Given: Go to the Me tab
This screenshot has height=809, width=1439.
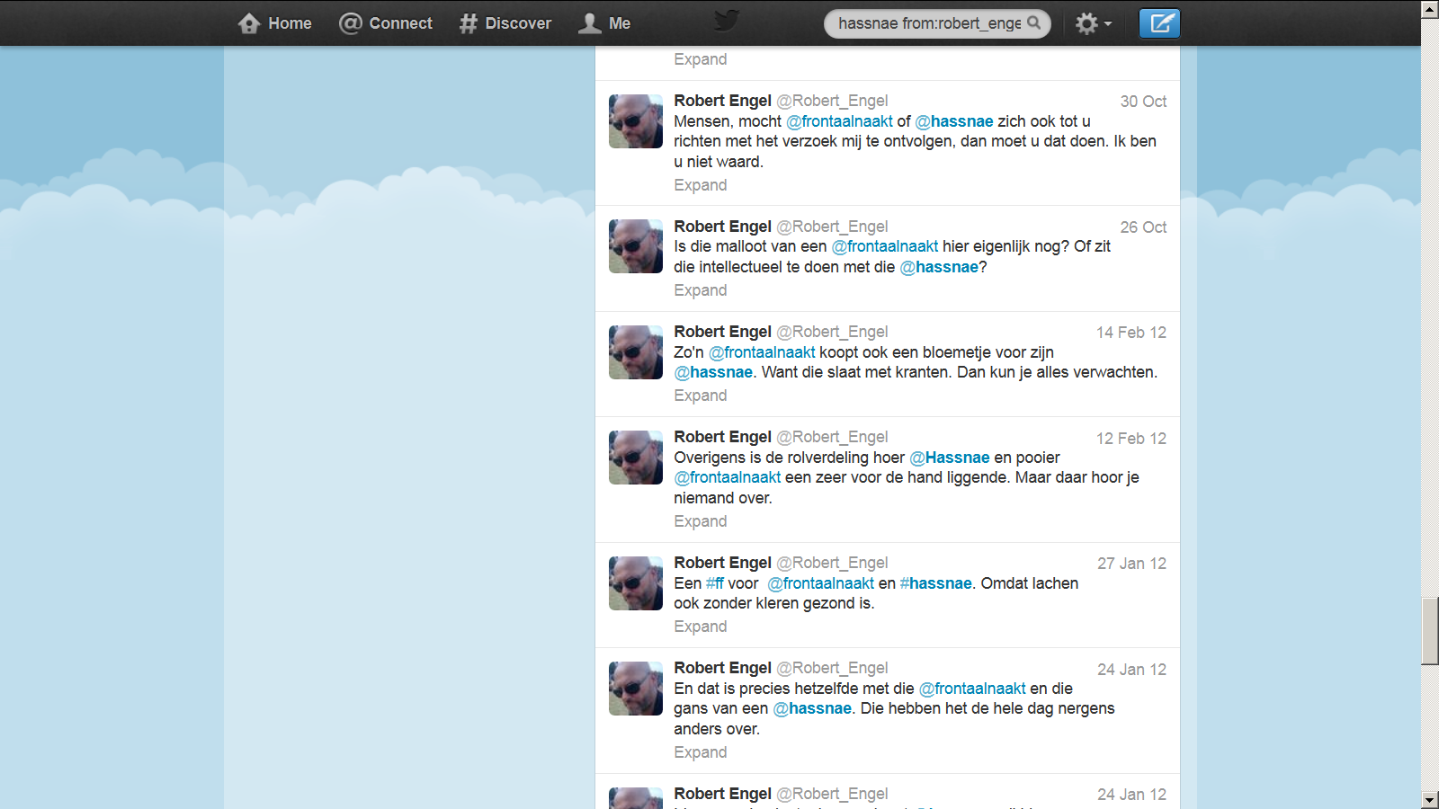Looking at the screenshot, I should point(604,23).
